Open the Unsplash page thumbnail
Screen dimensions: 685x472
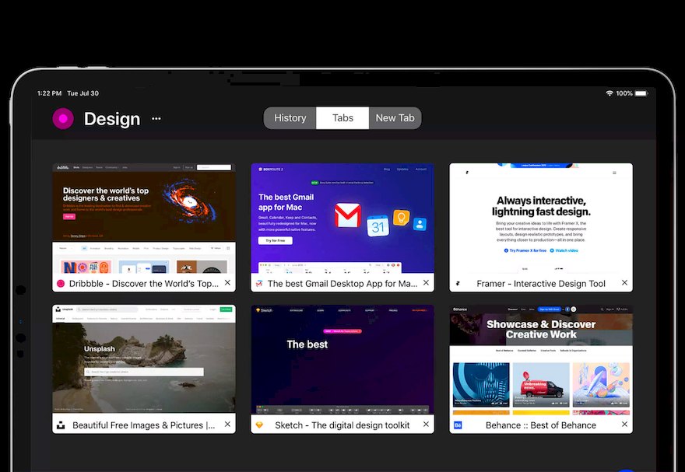144,359
